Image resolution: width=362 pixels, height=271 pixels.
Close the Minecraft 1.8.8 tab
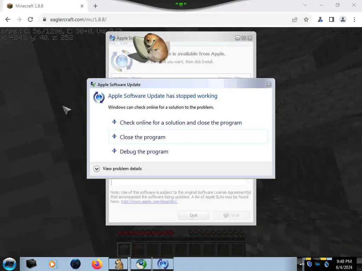coord(82,6)
